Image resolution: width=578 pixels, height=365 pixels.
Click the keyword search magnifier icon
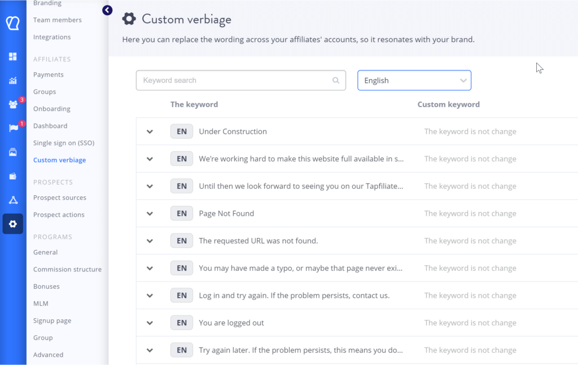336,80
